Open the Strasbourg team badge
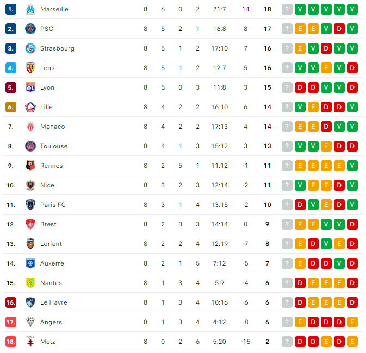 point(30,48)
